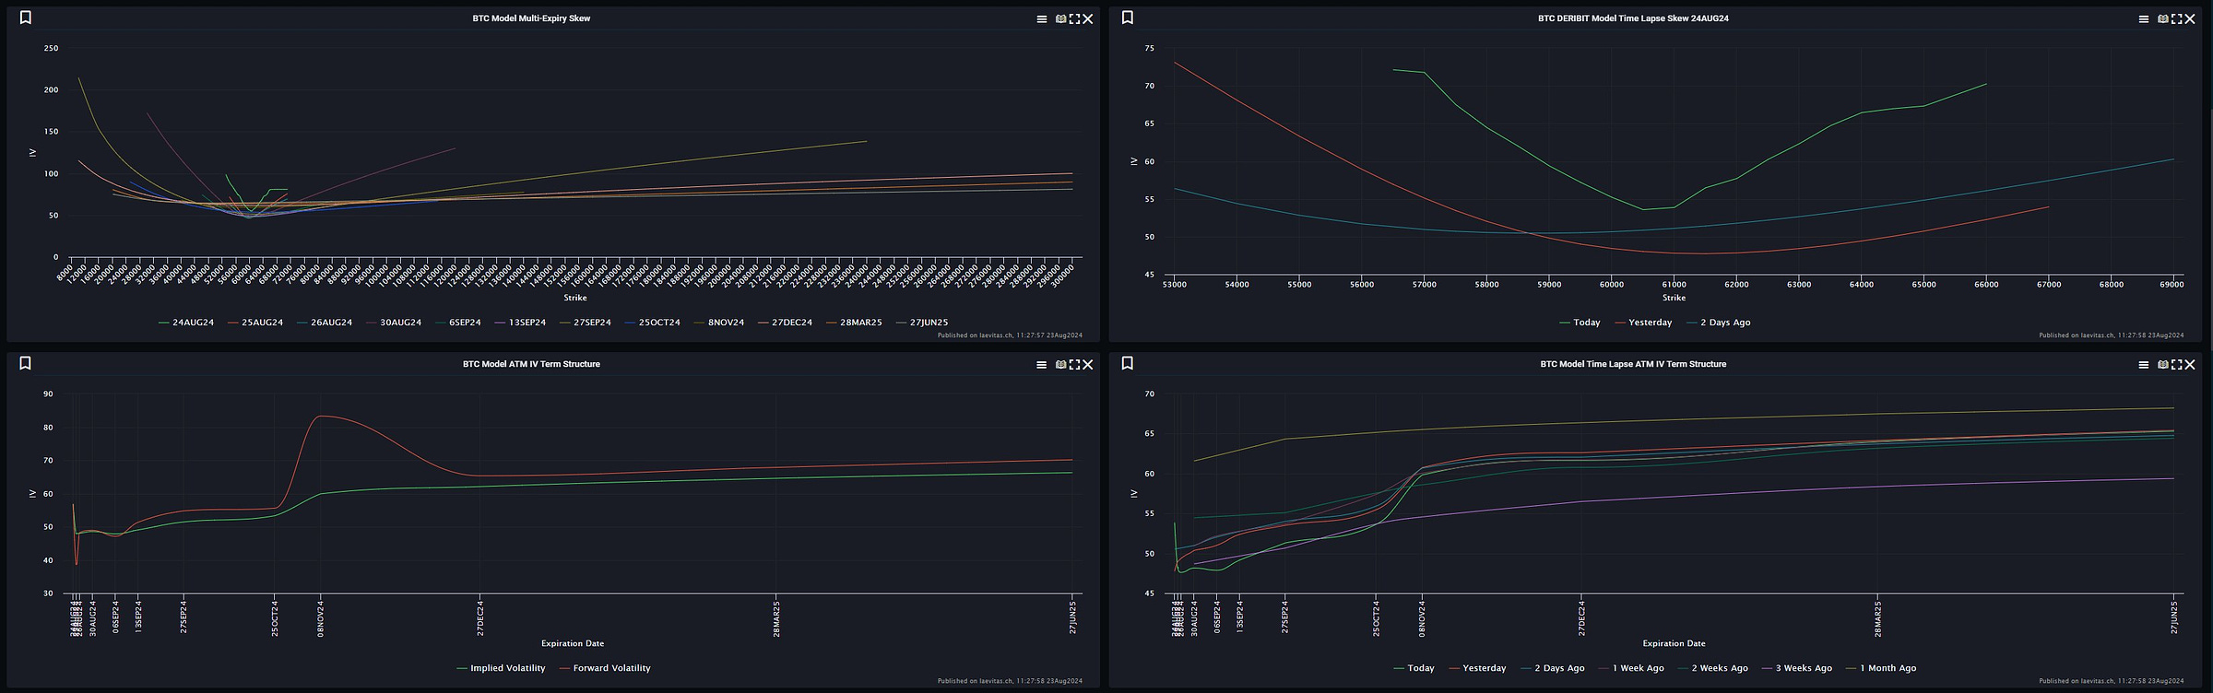The width and height of the screenshot is (2213, 693).
Task: Expand DERIBIT Time Lapse Skew chart to fullscreen
Action: pos(2176,19)
